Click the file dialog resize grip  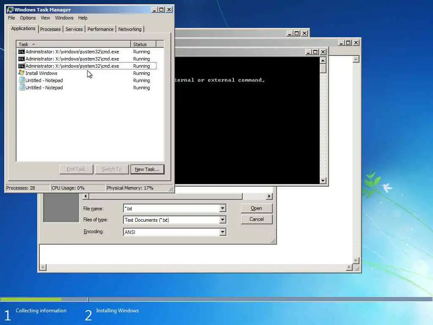[273, 241]
